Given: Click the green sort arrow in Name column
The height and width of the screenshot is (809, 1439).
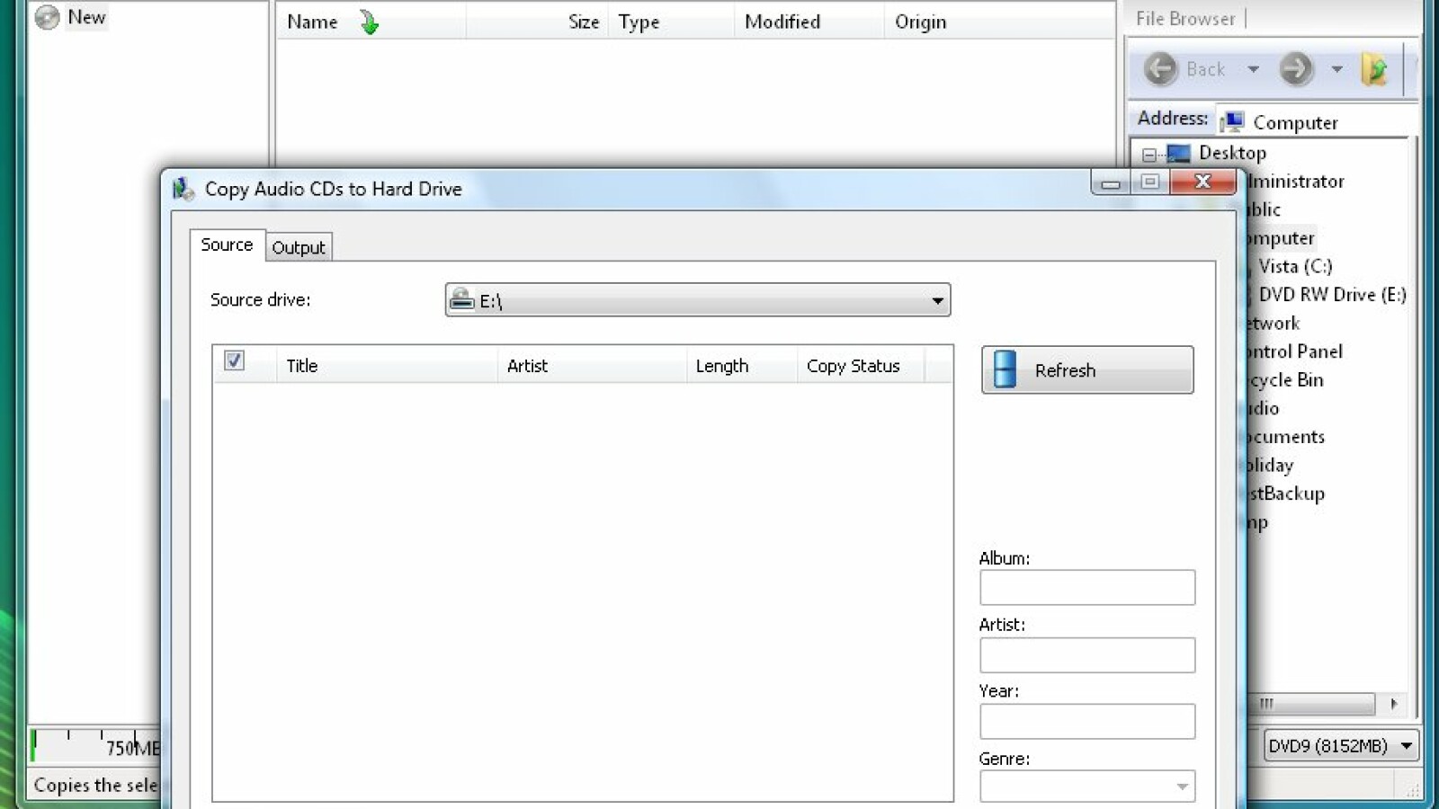Looking at the screenshot, I should [x=369, y=22].
